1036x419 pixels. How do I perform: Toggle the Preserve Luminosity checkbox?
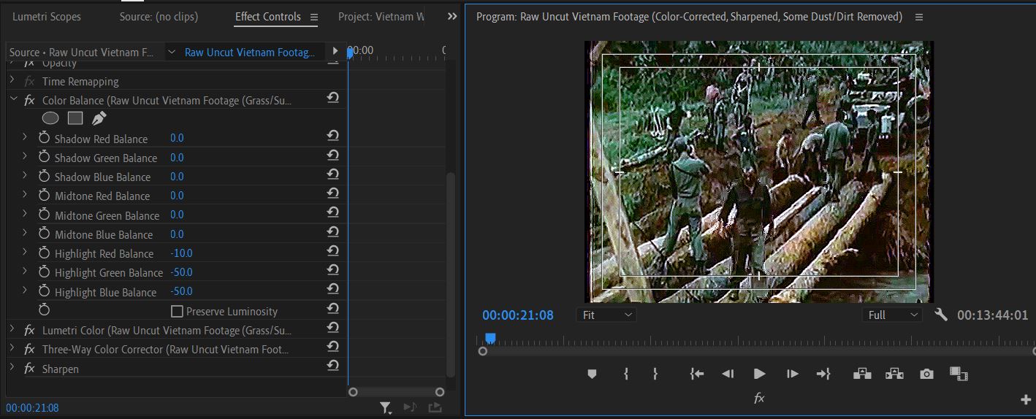[177, 312]
